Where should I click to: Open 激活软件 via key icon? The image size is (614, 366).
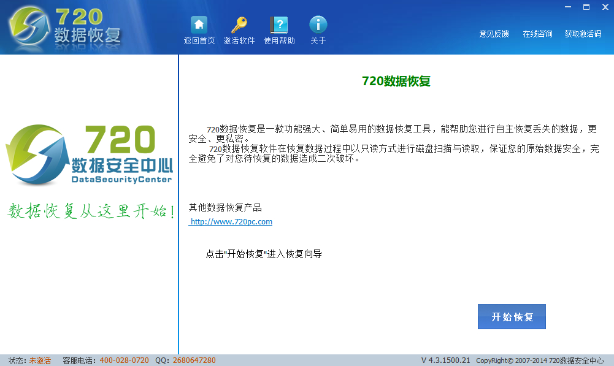(239, 25)
